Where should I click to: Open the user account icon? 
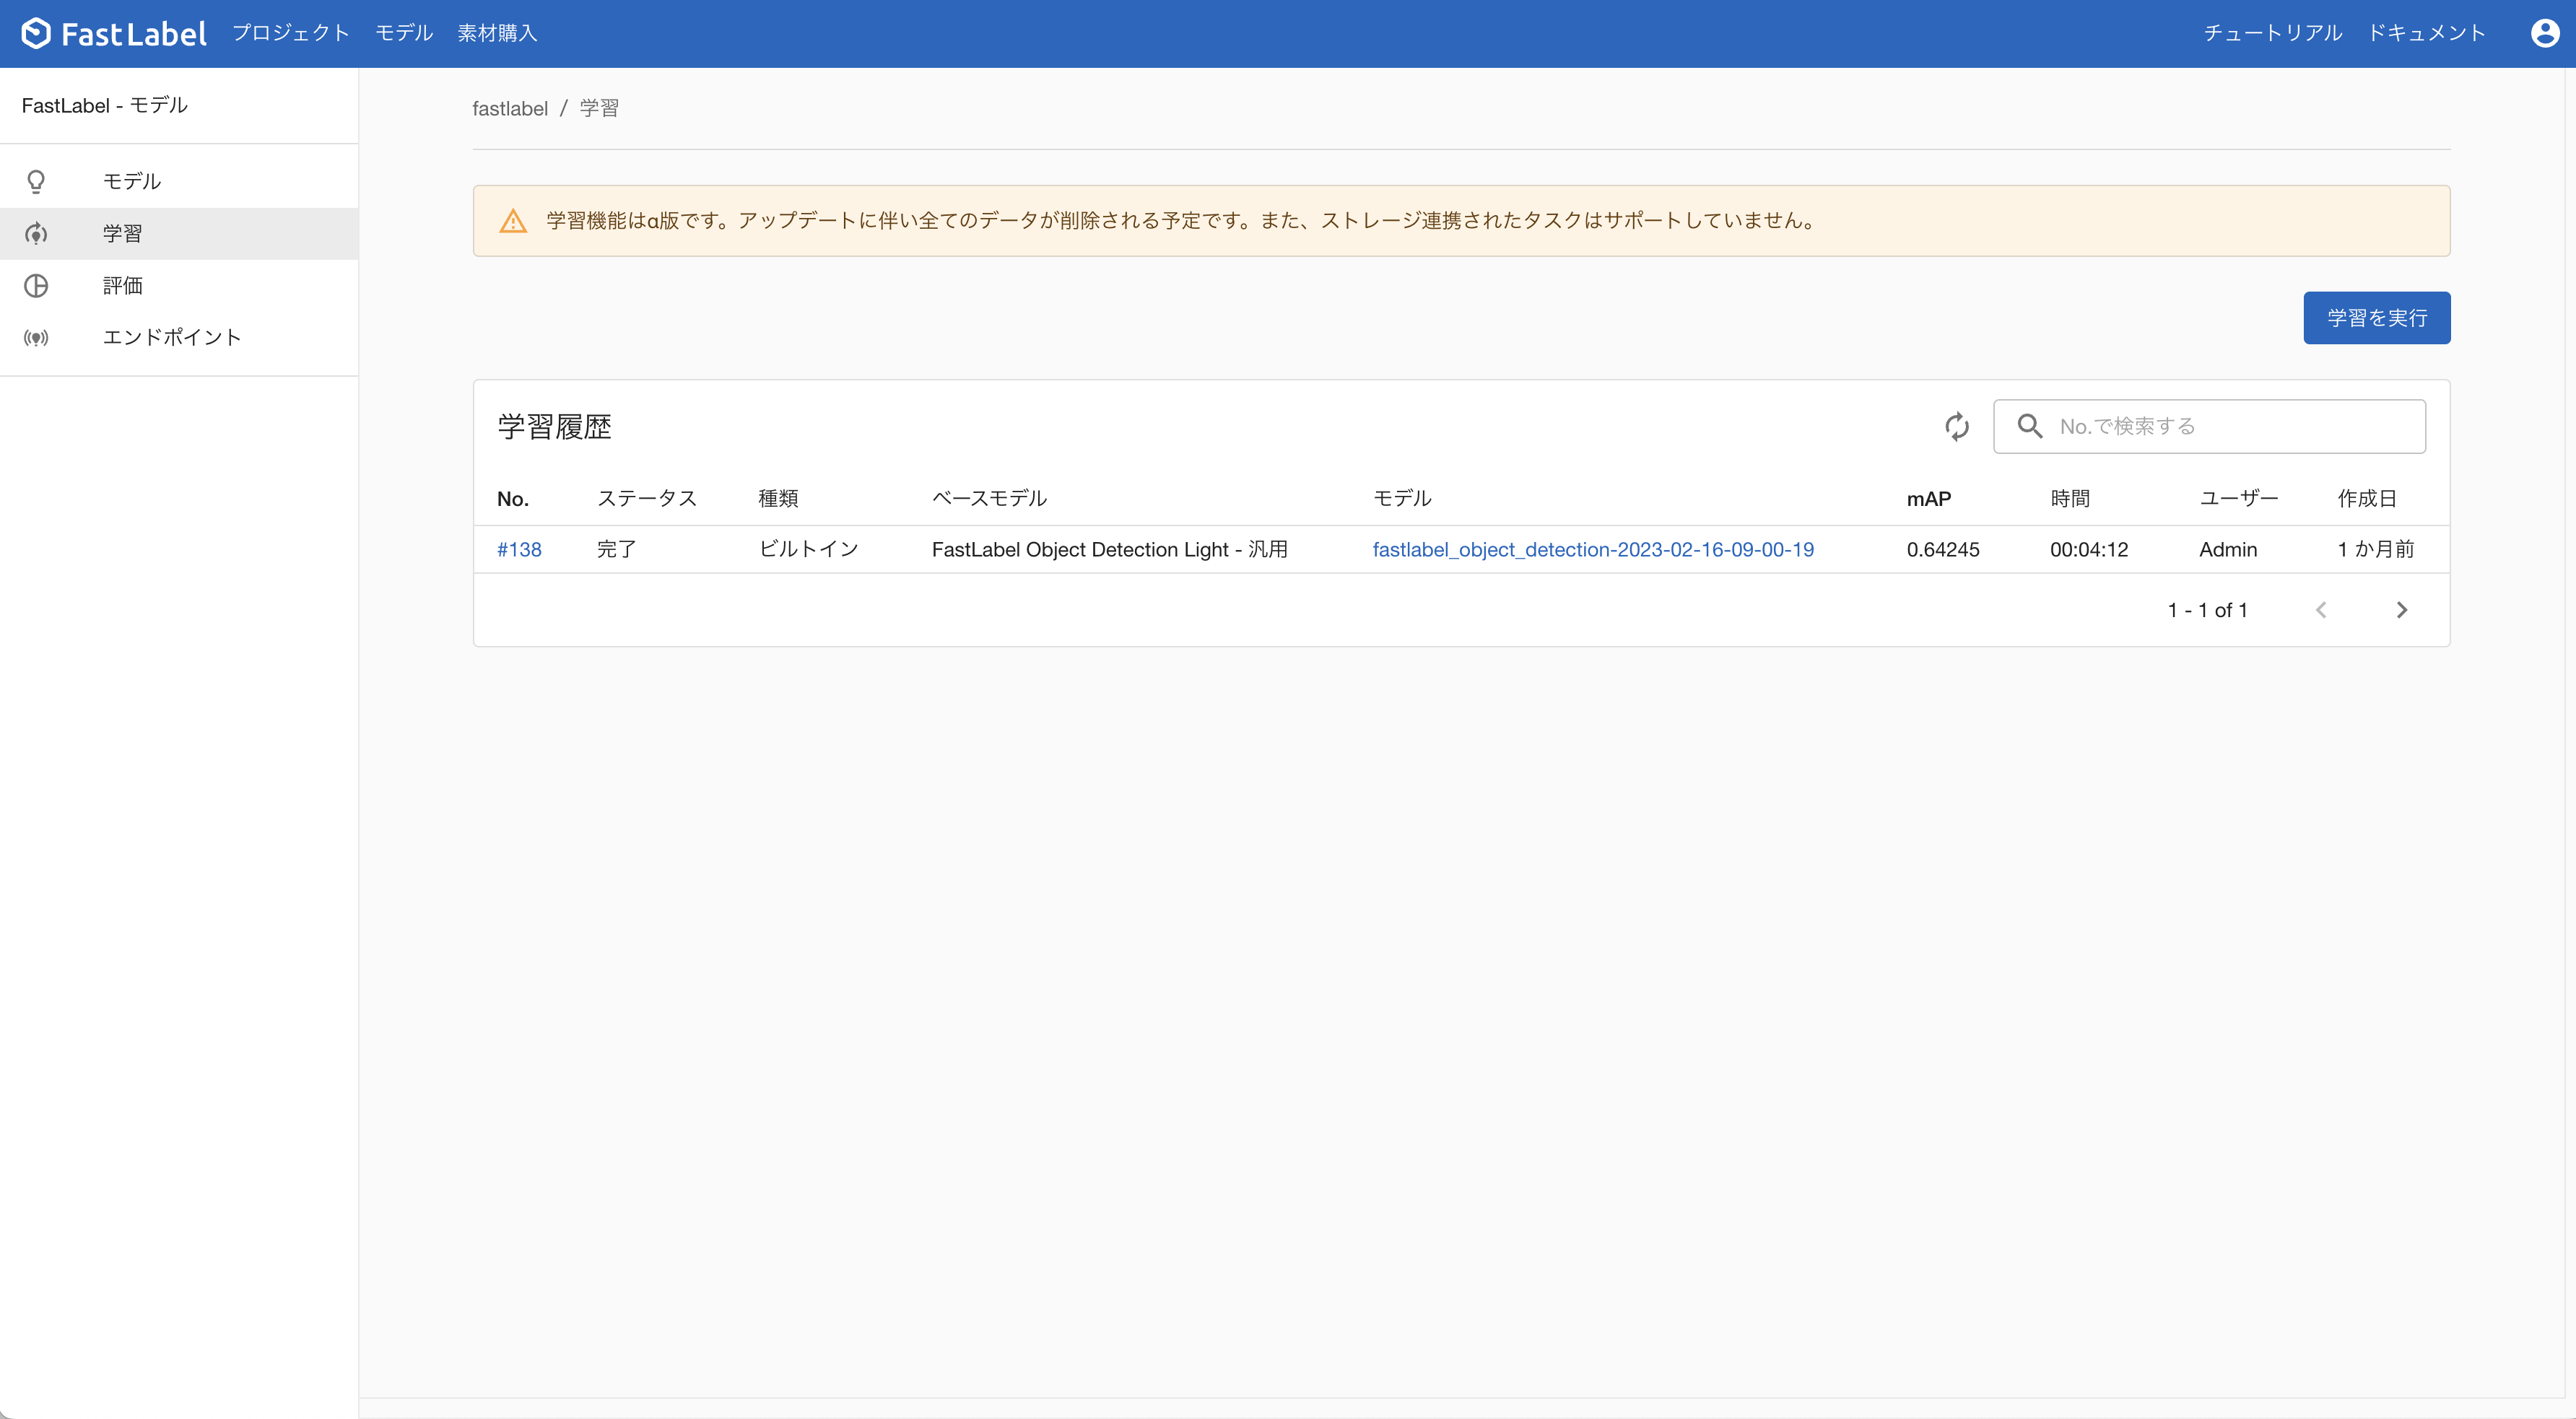(2544, 33)
